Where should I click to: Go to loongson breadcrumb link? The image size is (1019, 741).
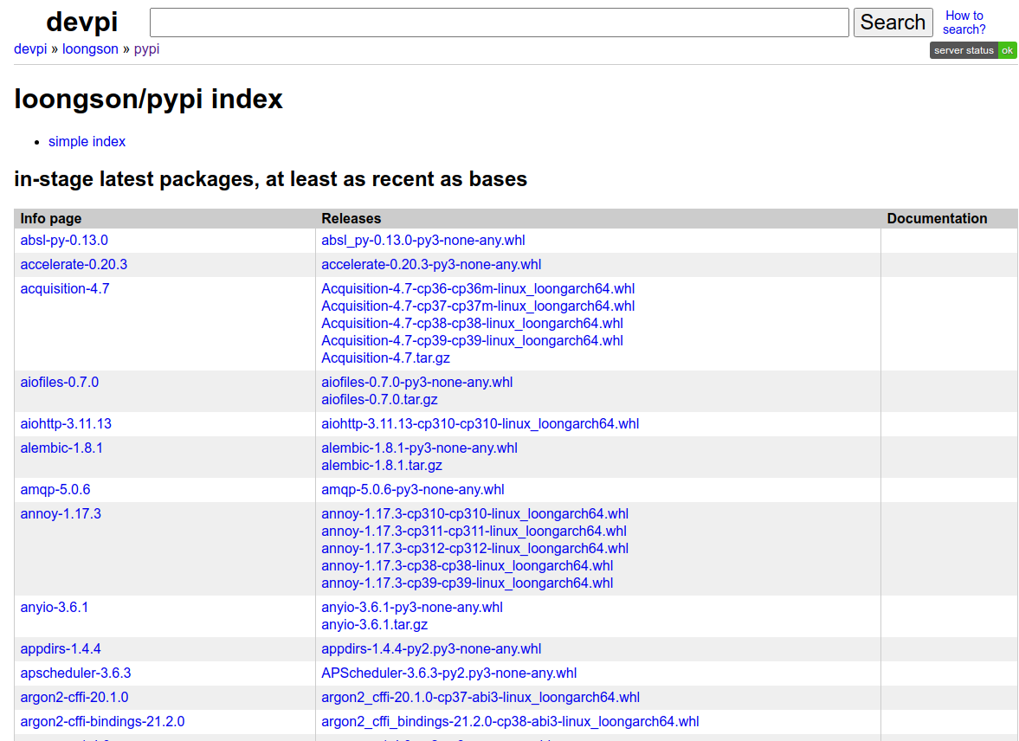90,48
